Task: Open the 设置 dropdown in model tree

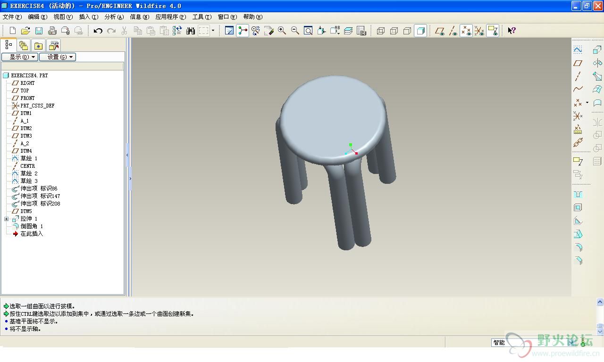Action: [57, 57]
